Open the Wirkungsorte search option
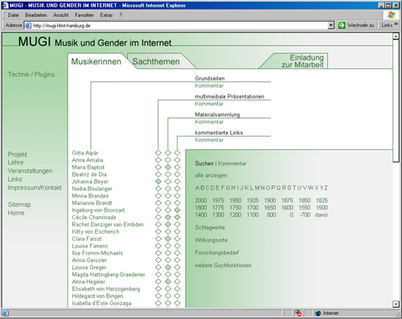Screen dimensions: 402x319 click(x=211, y=240)
